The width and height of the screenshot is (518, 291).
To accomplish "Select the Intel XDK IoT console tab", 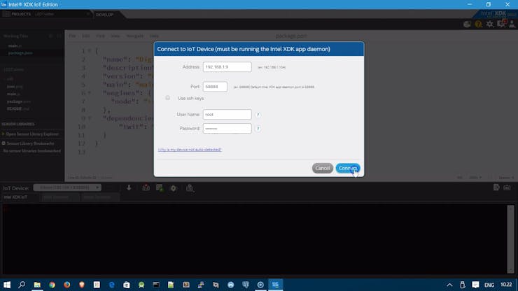I will pyautogui.click(x=15, y=197).
